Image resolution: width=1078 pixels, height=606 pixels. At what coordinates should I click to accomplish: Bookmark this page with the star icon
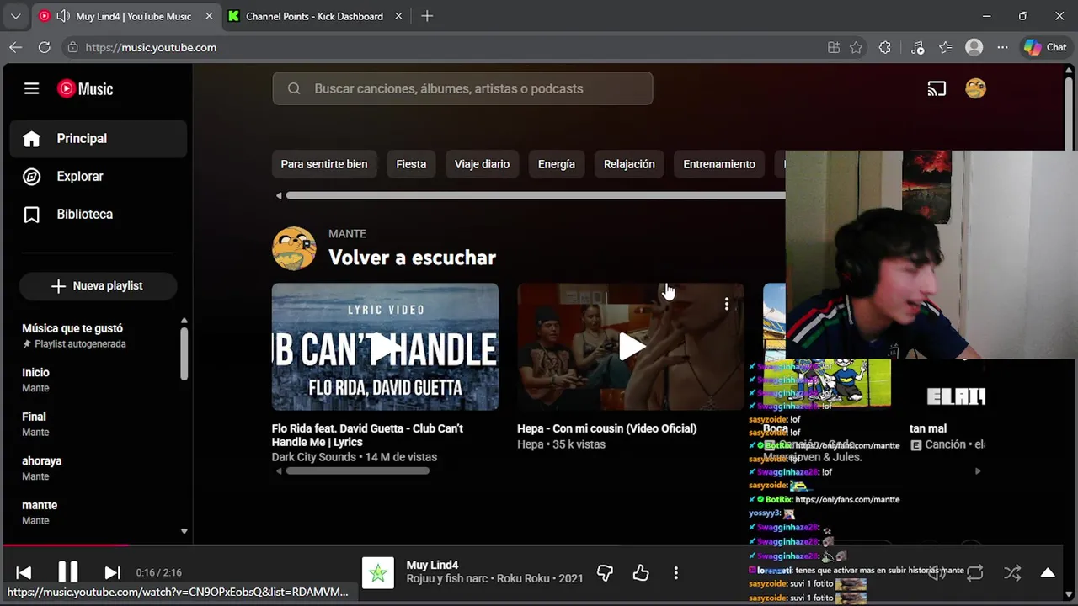click(x=857, y=48)
